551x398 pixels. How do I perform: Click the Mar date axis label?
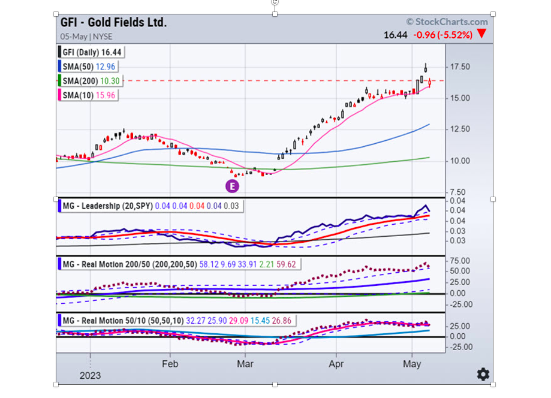[x=245, y=364]
